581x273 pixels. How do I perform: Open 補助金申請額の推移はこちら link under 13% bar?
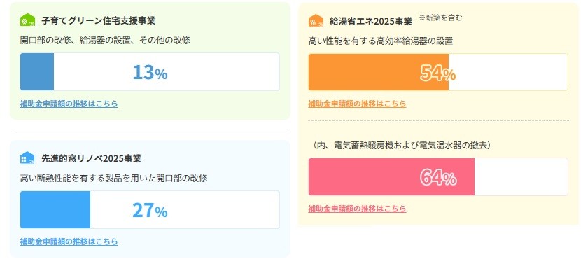tap(69, 104)
